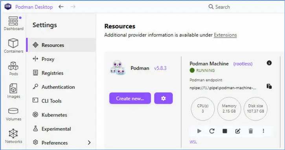The height and width of the screenshot is (150, 285).
Task: Open the Pods view
Action: 13,69
